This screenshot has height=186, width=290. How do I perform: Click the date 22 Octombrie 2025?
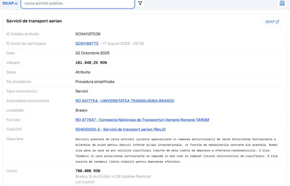click(92, 53)
